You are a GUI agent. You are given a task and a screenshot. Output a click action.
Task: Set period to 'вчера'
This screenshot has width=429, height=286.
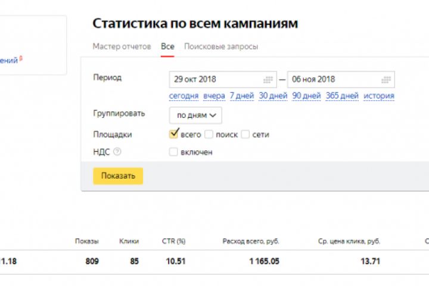click(214, 96)
